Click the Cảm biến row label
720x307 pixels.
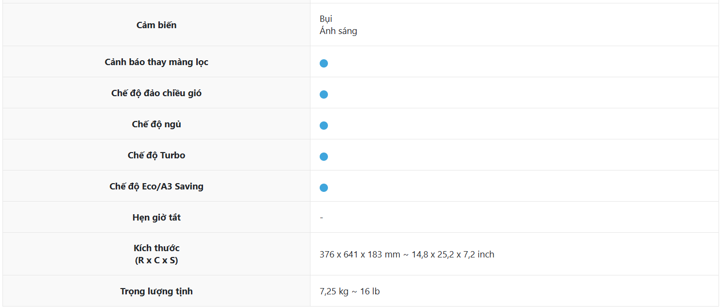(x=156, y=25)
